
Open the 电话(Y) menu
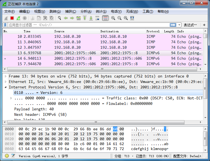click(x=116, y=12)
